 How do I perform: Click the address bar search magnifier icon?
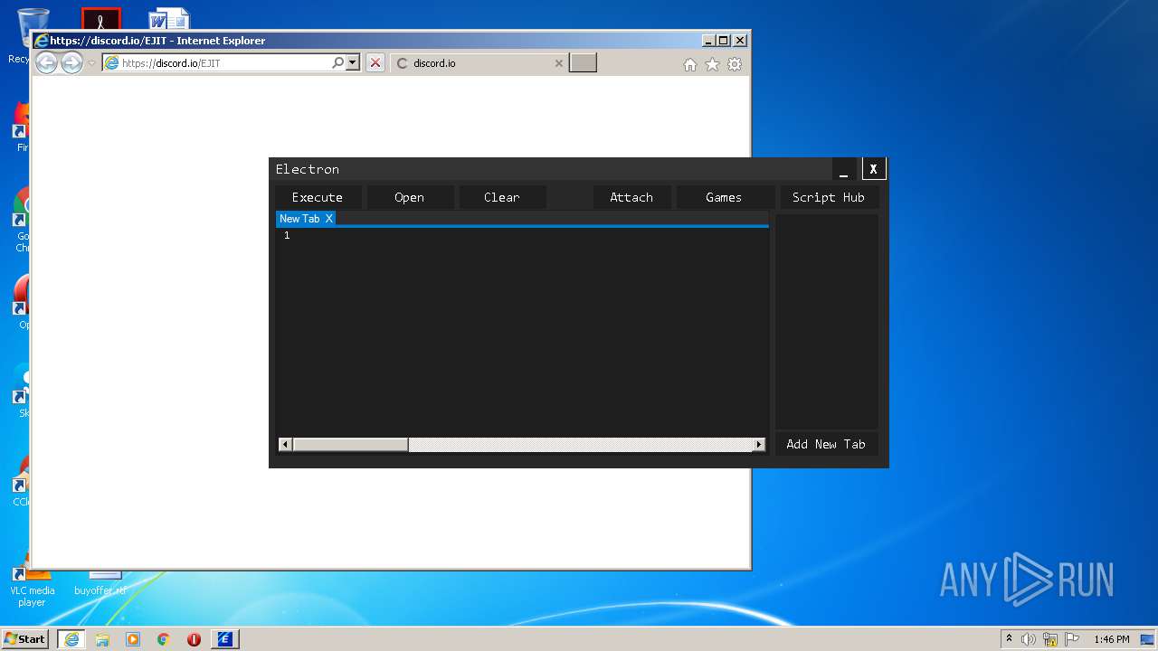tap(337, 63)
